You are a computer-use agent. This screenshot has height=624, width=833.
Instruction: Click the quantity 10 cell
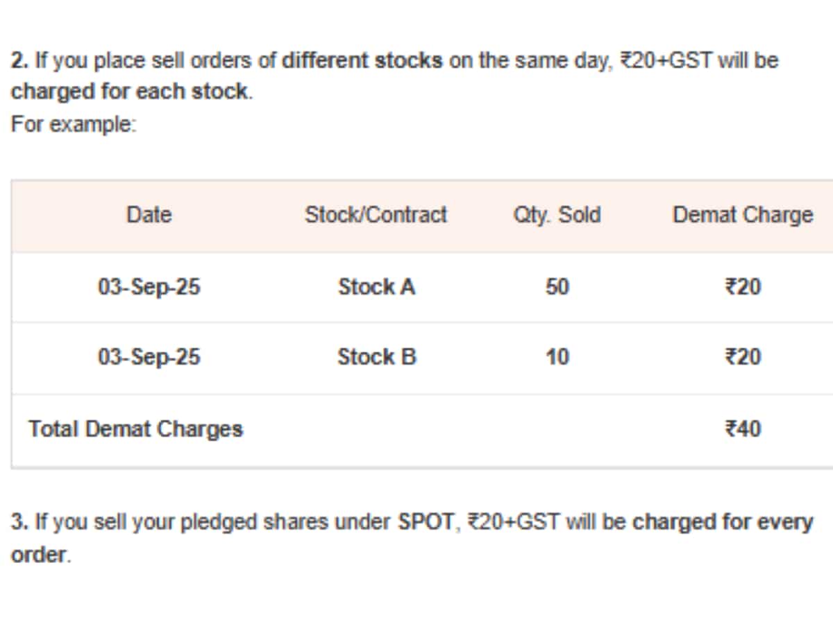coord(557,357)
